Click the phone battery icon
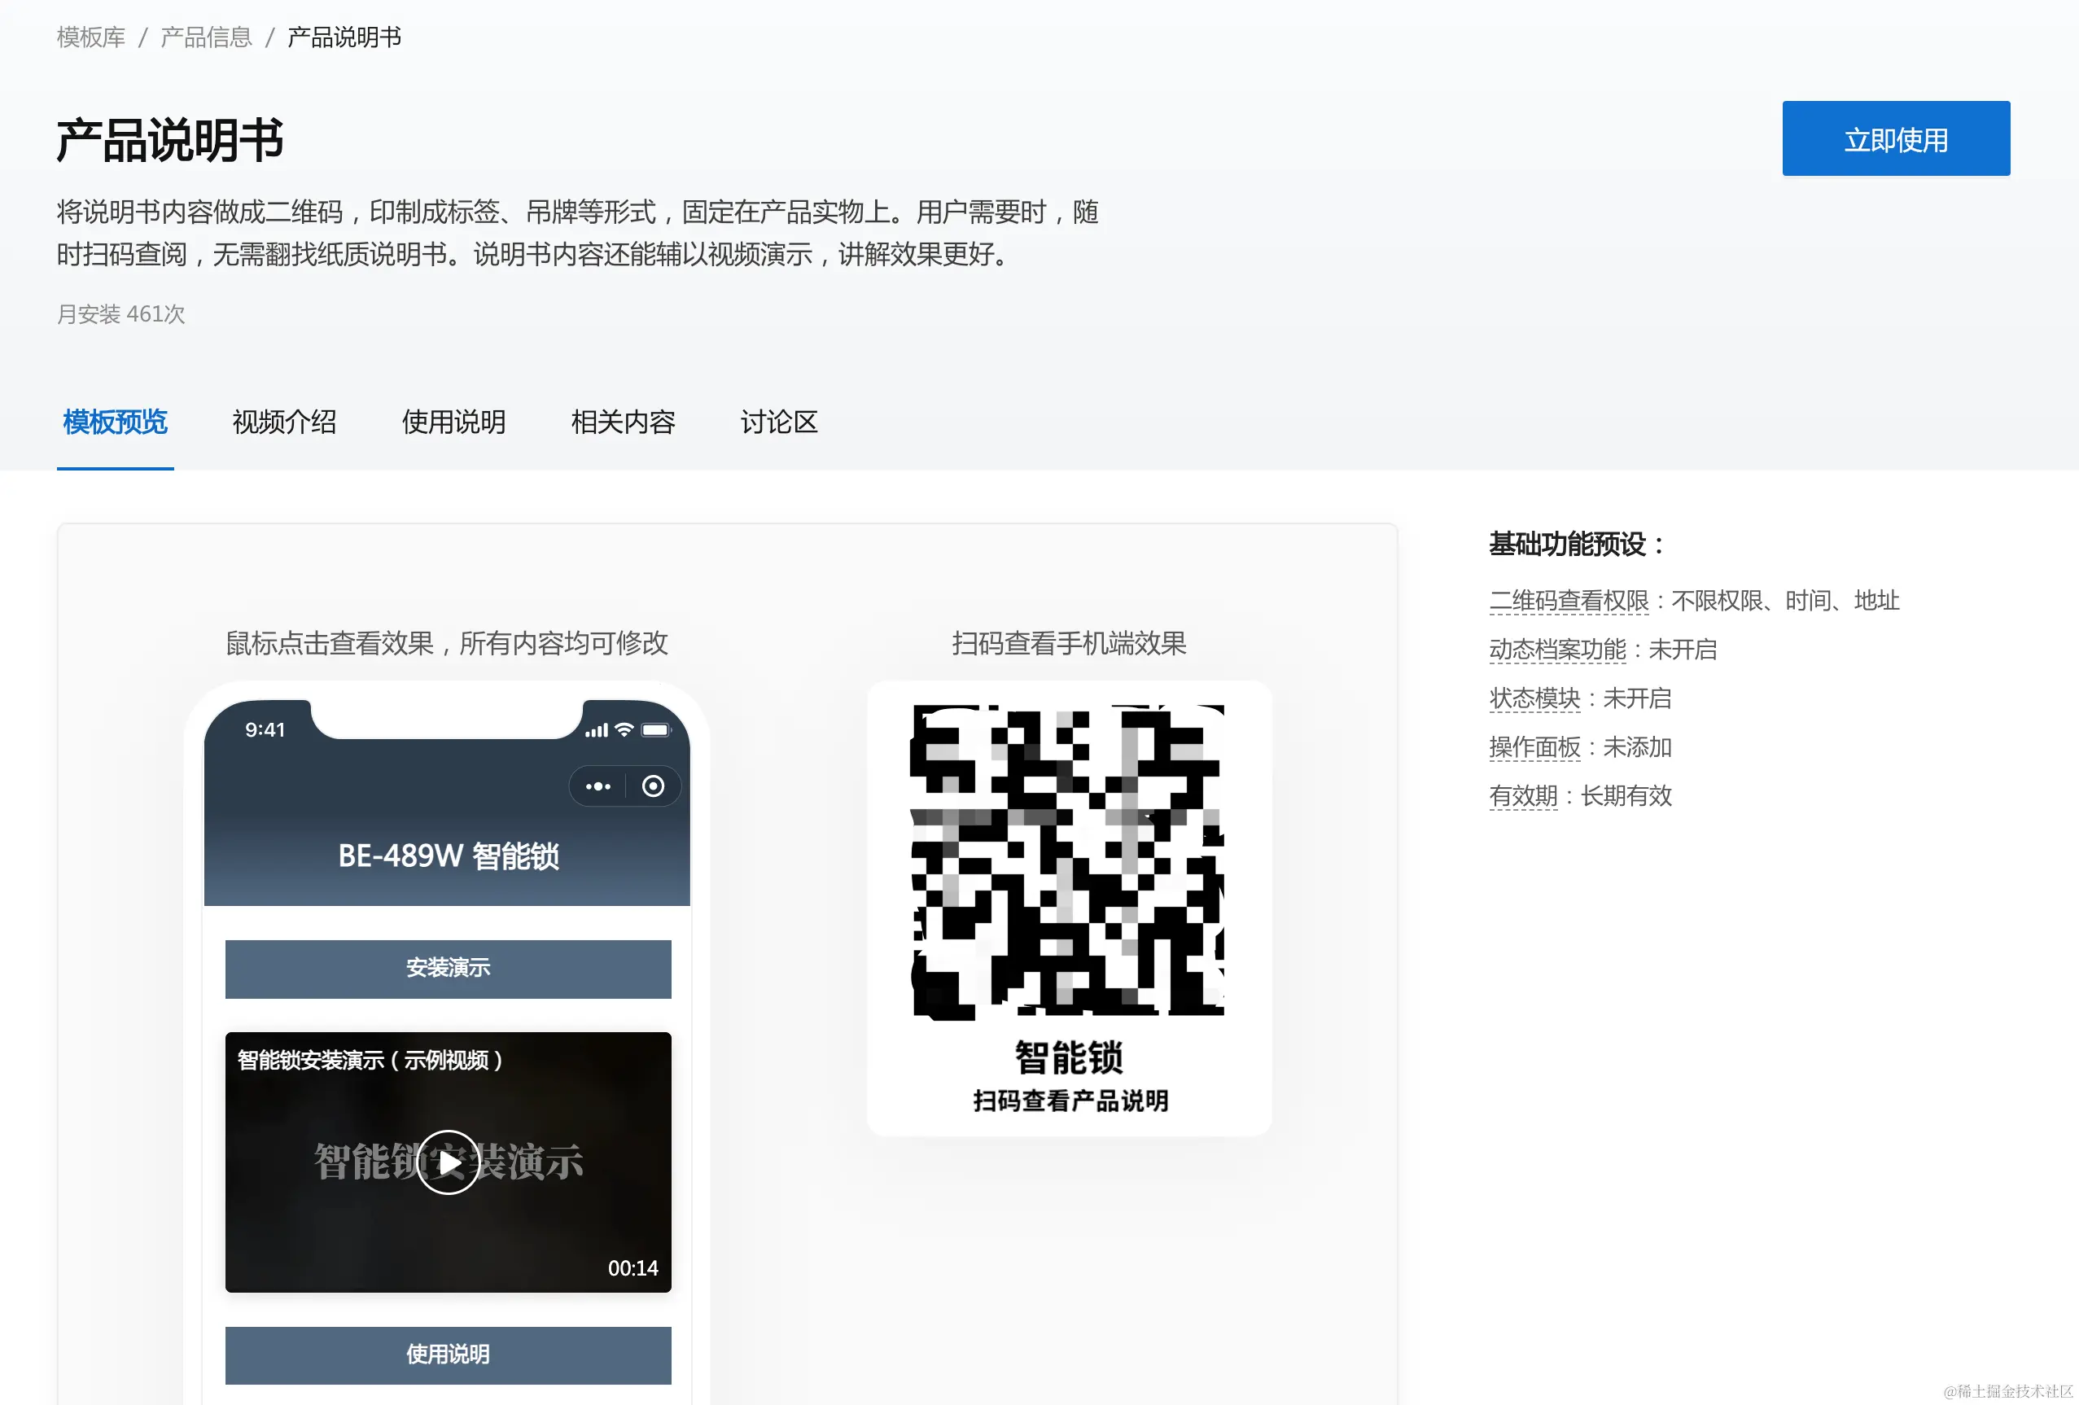 (x=656, y=731)
